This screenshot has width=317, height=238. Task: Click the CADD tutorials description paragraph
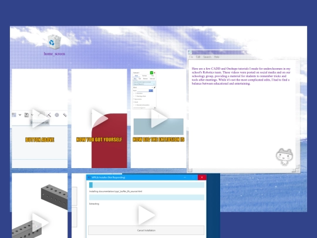(241, 76)
